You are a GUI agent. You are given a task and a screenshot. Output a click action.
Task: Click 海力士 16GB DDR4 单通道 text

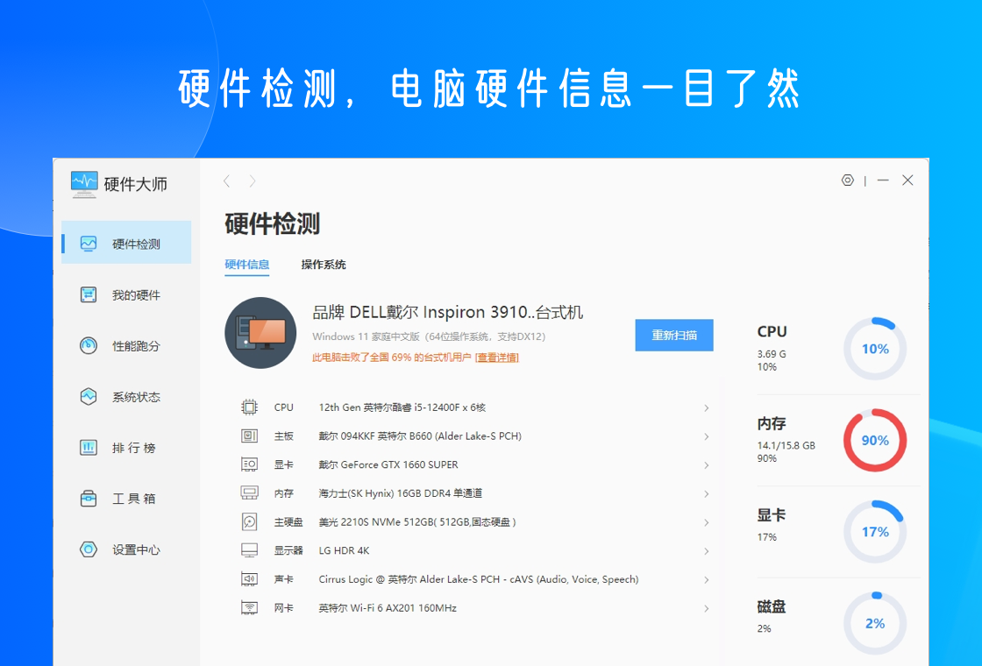click(x=400, y=493)
